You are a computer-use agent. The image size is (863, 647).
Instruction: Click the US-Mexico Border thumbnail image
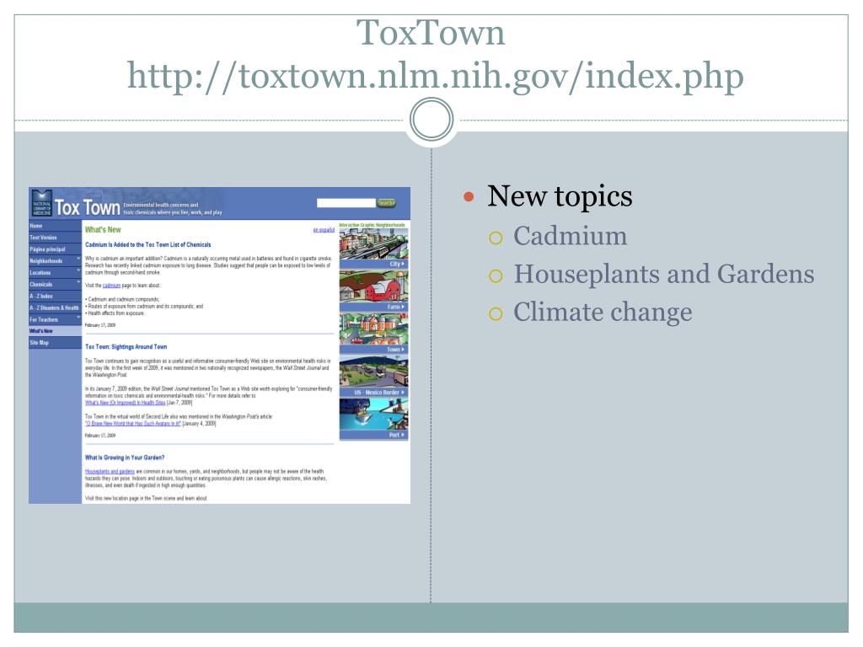click(373, 372)
